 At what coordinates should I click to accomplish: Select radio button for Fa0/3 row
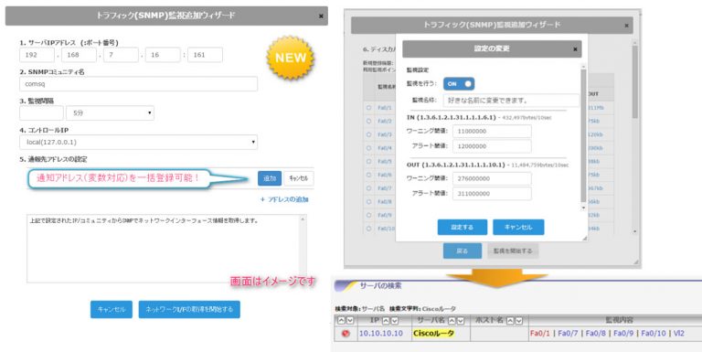click(x=369, y=134)
